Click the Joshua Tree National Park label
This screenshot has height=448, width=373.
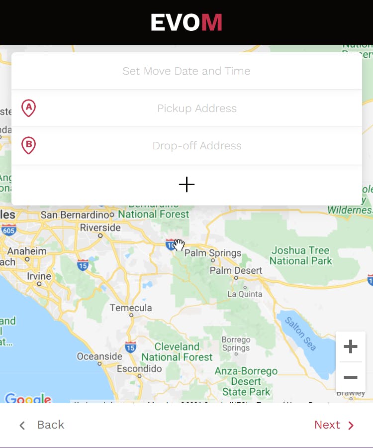point(301,255)
